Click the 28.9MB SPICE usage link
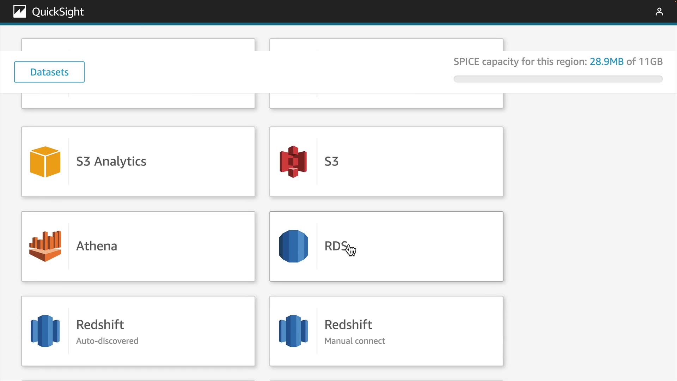 click(606, 62)
